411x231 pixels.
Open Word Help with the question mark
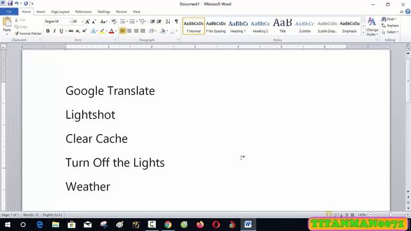click(408, 12)
